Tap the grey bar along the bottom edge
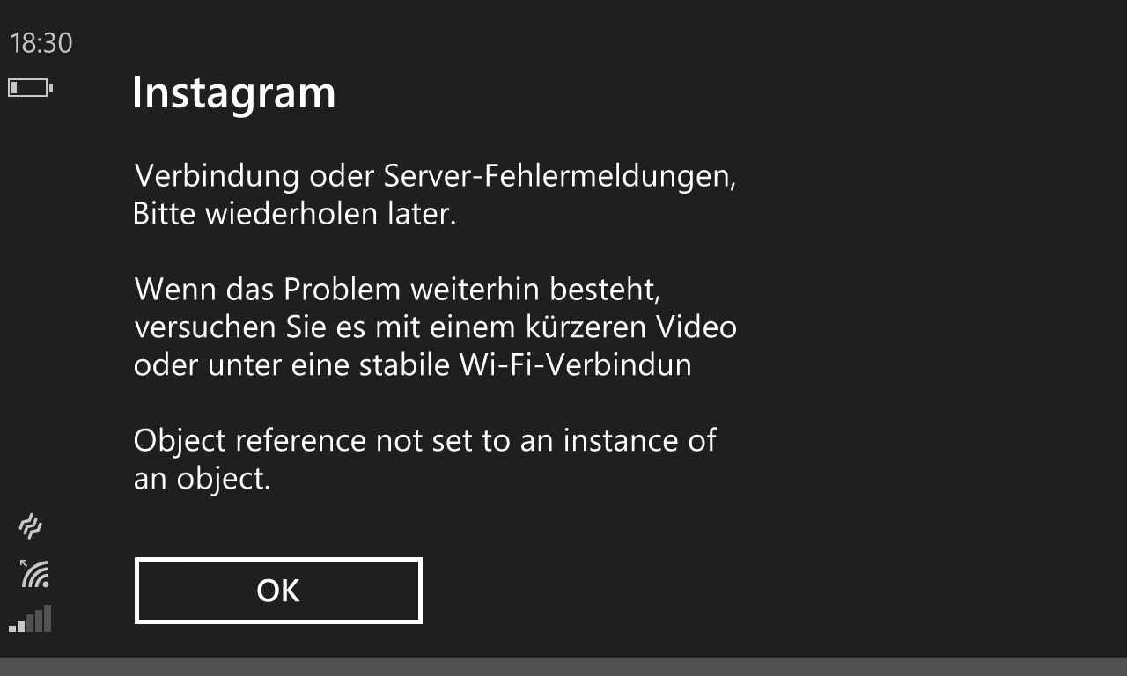This screenshot has height=676, width=1127. click(x=563, y=666)
